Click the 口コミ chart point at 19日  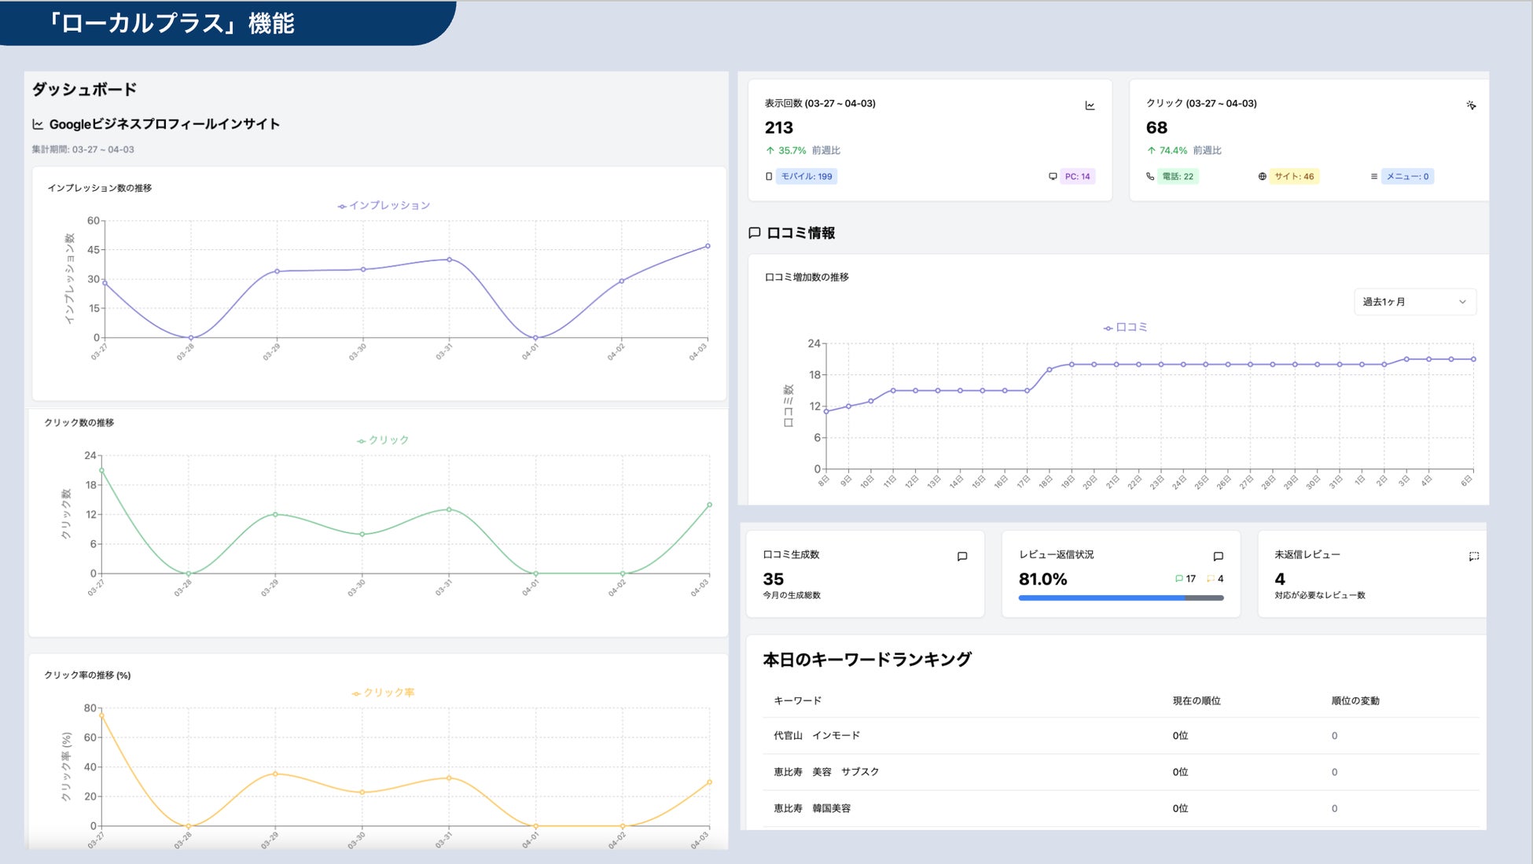1072,364
